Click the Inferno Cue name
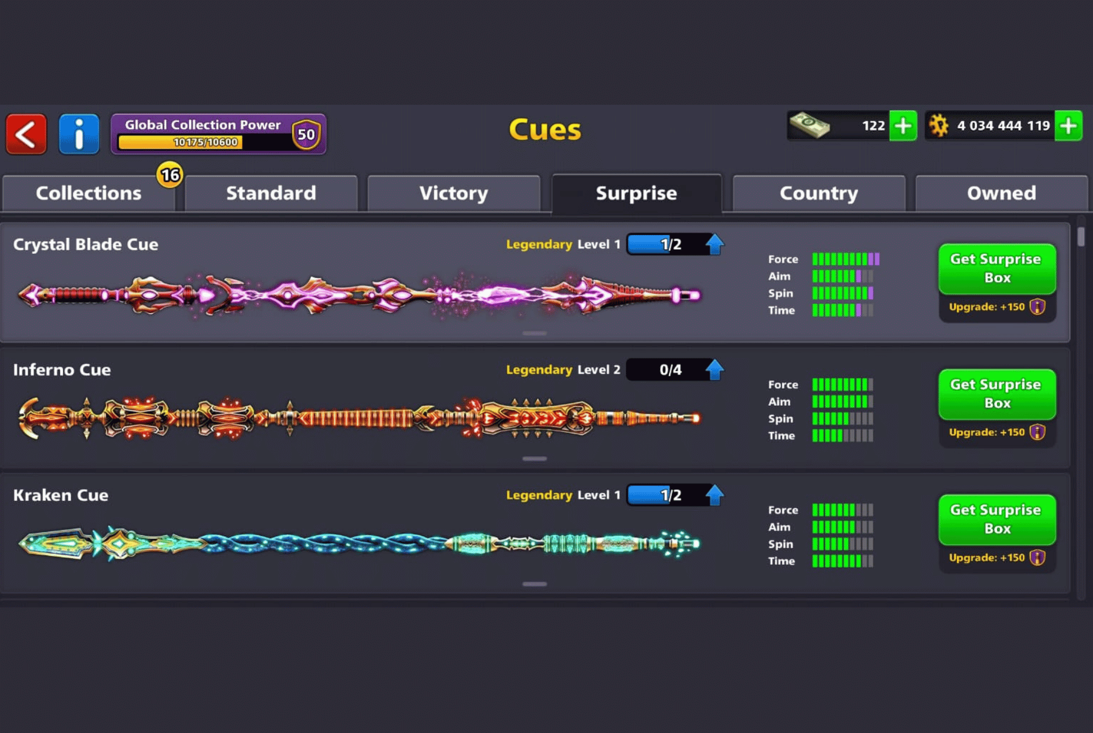The image size is (1093, 733). click(x=62, y=370)
